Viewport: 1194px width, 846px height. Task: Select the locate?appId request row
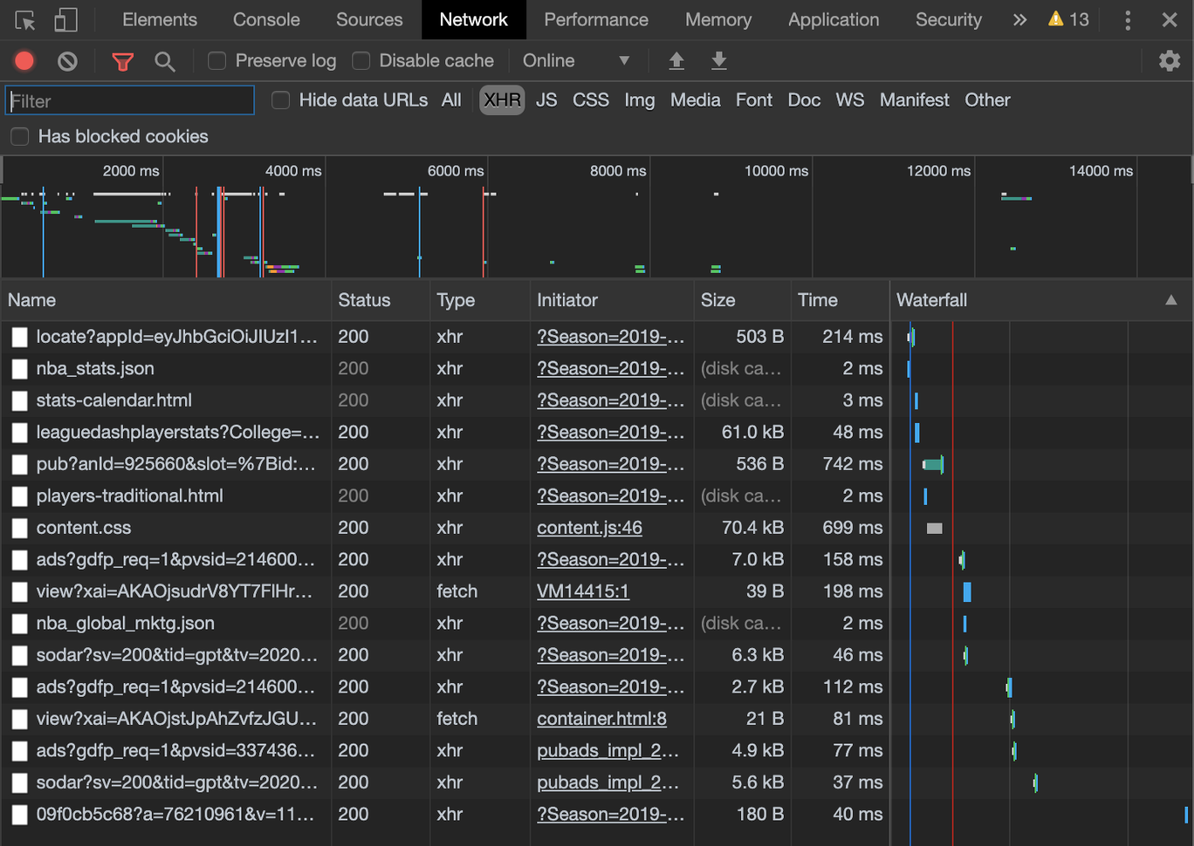coord(177,337)
